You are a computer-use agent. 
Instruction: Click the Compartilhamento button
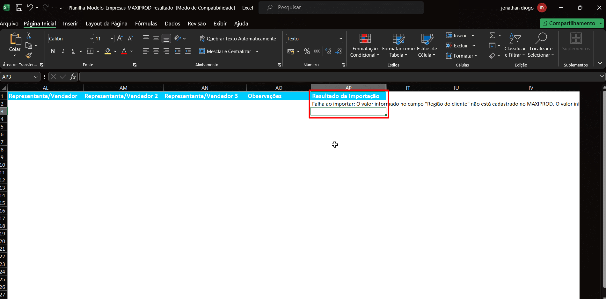click(x=569, y=23)
